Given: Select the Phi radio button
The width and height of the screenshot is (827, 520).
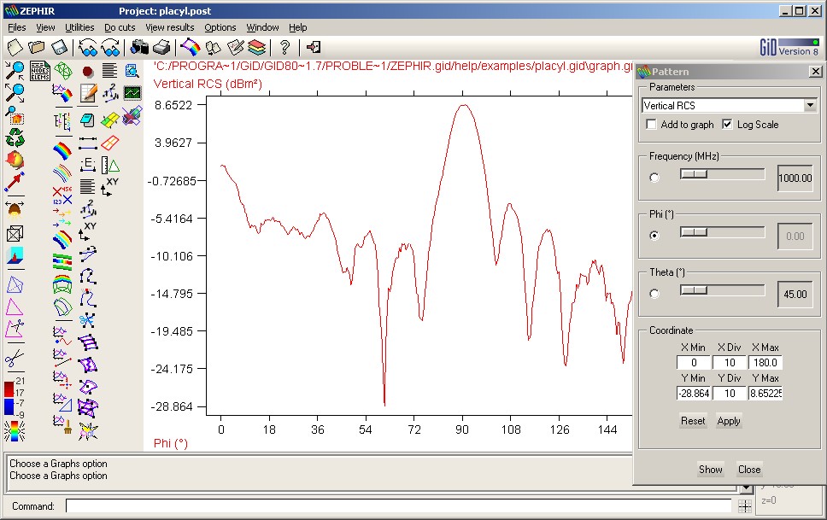Looking at the screenshot, I should point(654,236).
